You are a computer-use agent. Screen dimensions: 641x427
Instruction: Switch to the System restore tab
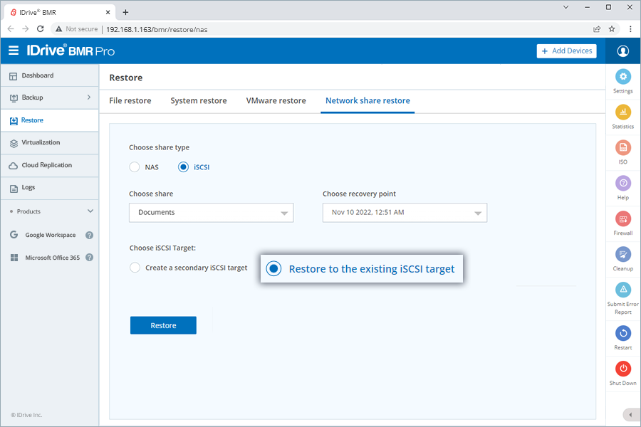click(x=199, y=100)
